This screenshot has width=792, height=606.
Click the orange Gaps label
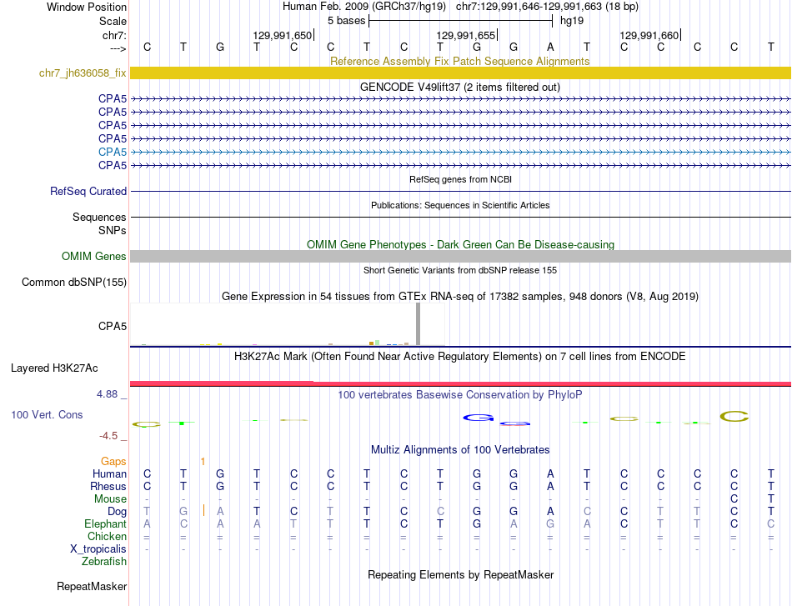(113, 462)
